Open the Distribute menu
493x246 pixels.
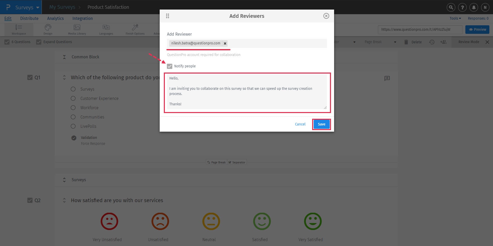(29, 18)
